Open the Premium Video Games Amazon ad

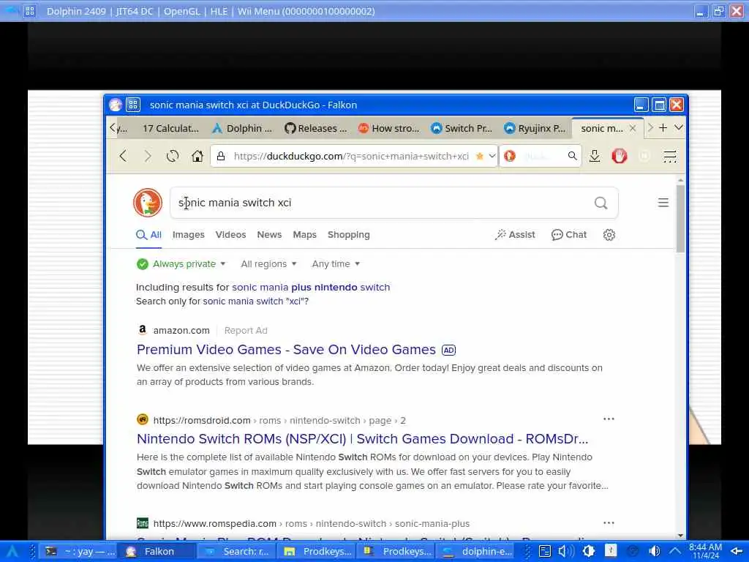(286, 350)
